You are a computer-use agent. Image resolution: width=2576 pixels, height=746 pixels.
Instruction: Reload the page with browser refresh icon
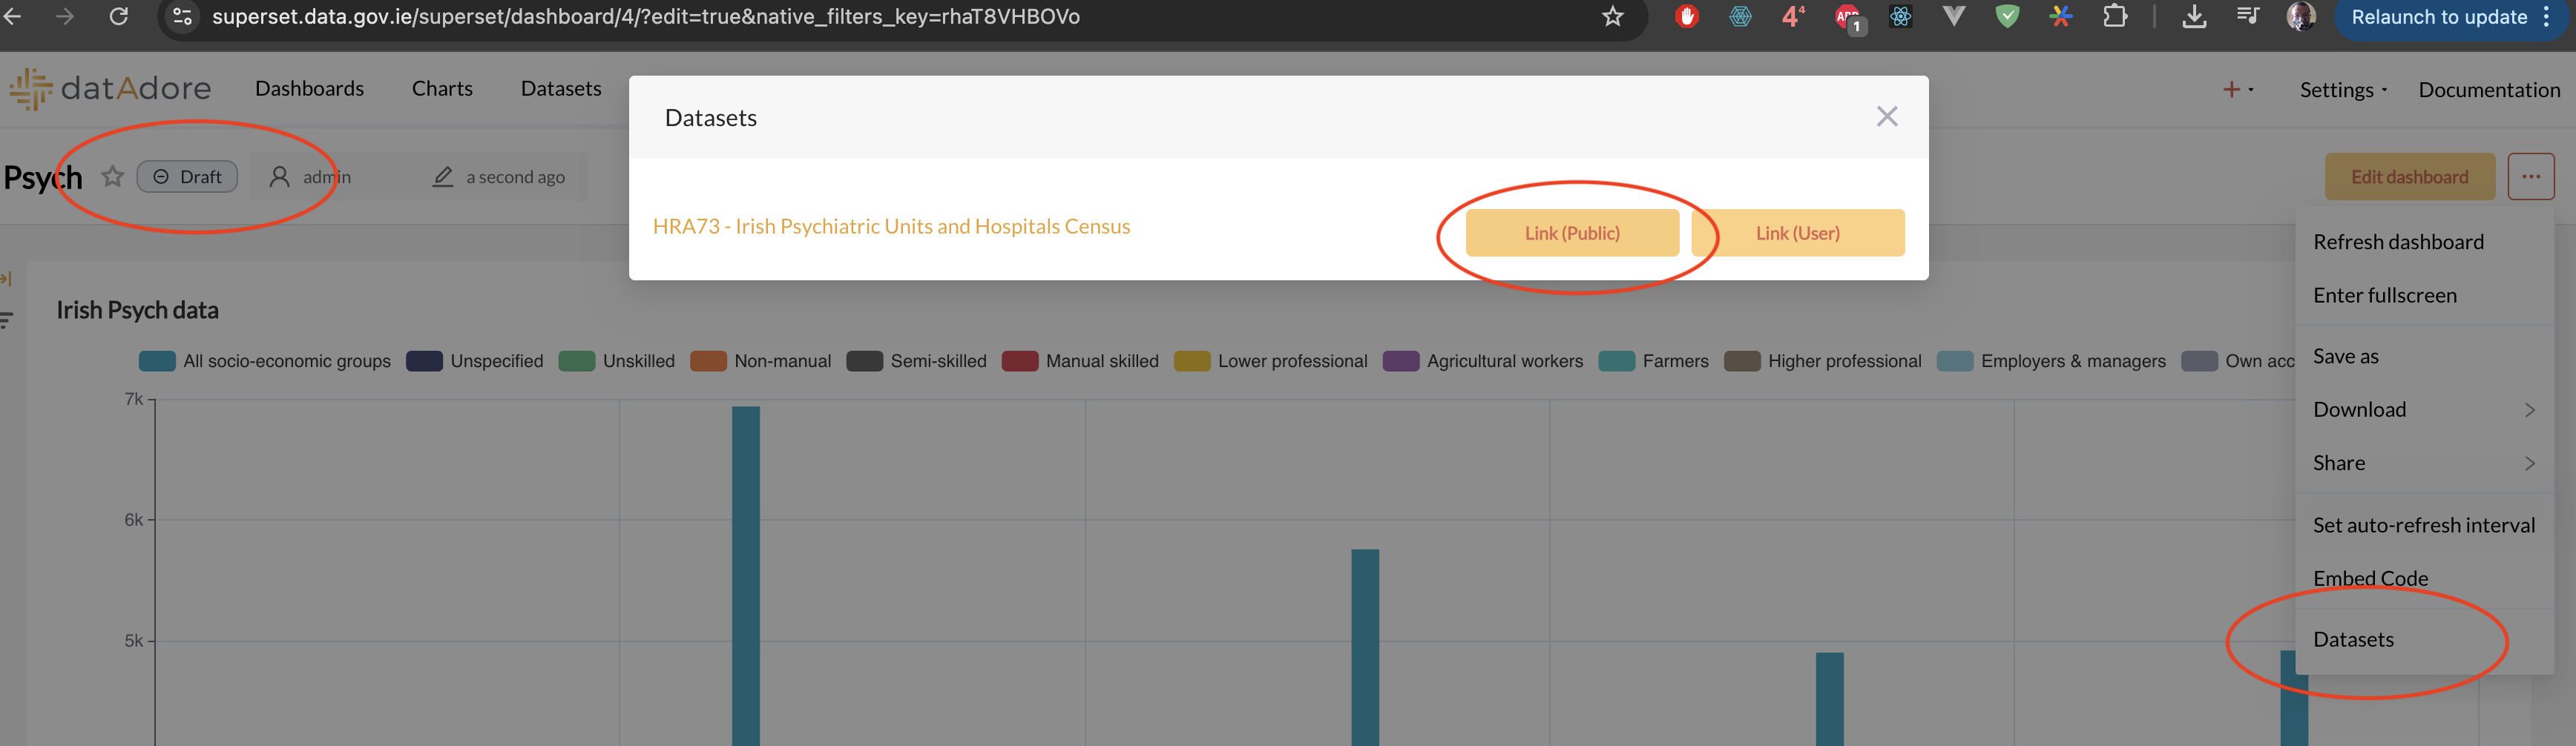[x=119, y=17]
